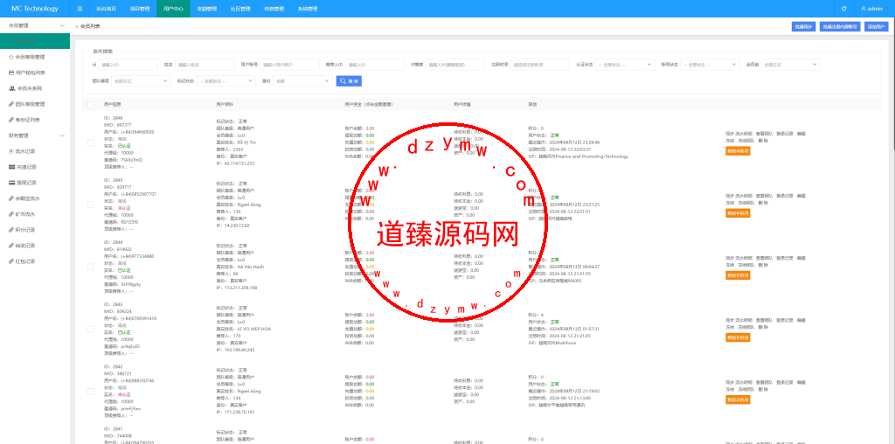Open 身份证列表 link icon item
Screen dimensions: 895x444
click(x=35, y=120)
